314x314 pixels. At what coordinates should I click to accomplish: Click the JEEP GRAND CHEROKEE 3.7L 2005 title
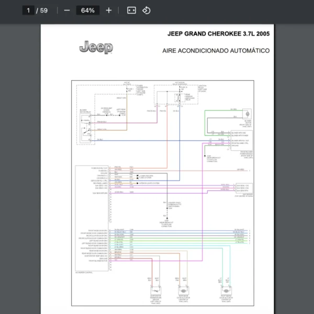click(x=218, y=33)
